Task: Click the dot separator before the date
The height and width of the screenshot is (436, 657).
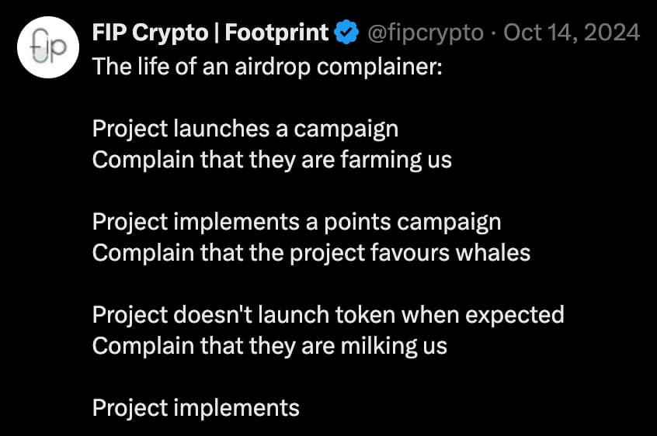Action: (x=494, y=33)
